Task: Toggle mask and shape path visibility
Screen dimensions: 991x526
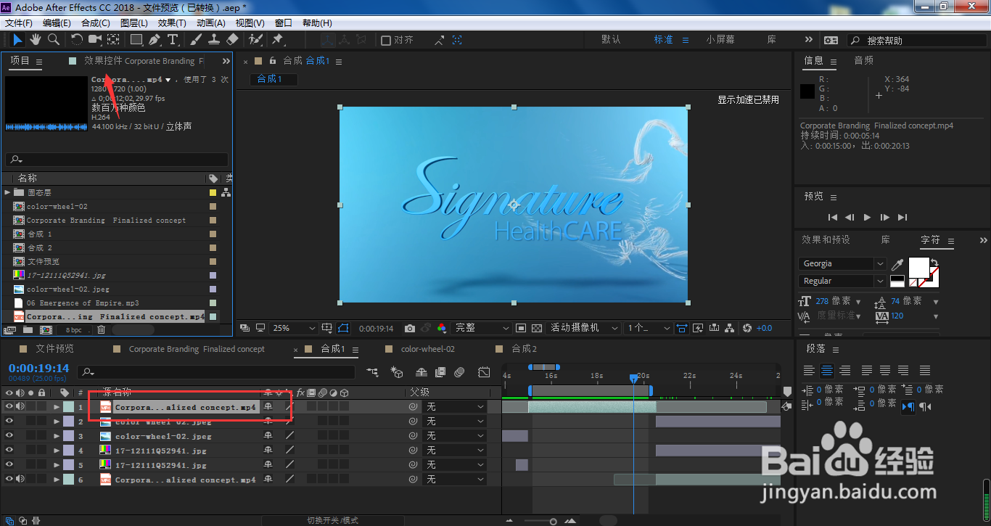Action: [x=343, y=328]
